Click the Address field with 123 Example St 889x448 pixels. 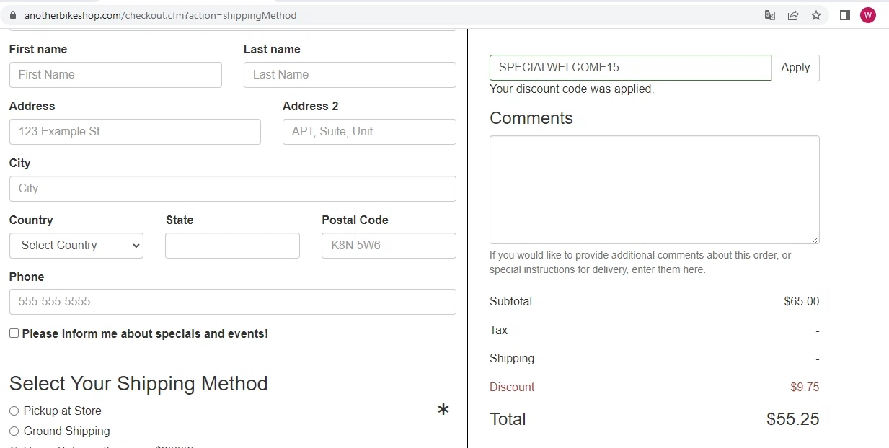pos(135,132)
